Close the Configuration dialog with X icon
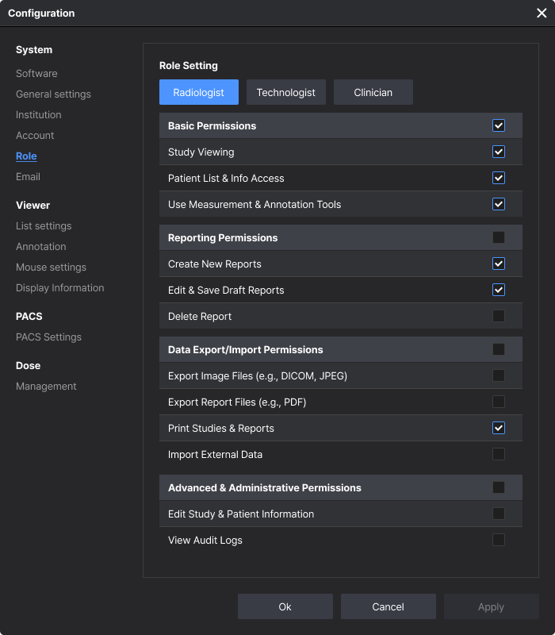555x635 pixels. pos(542,13)
